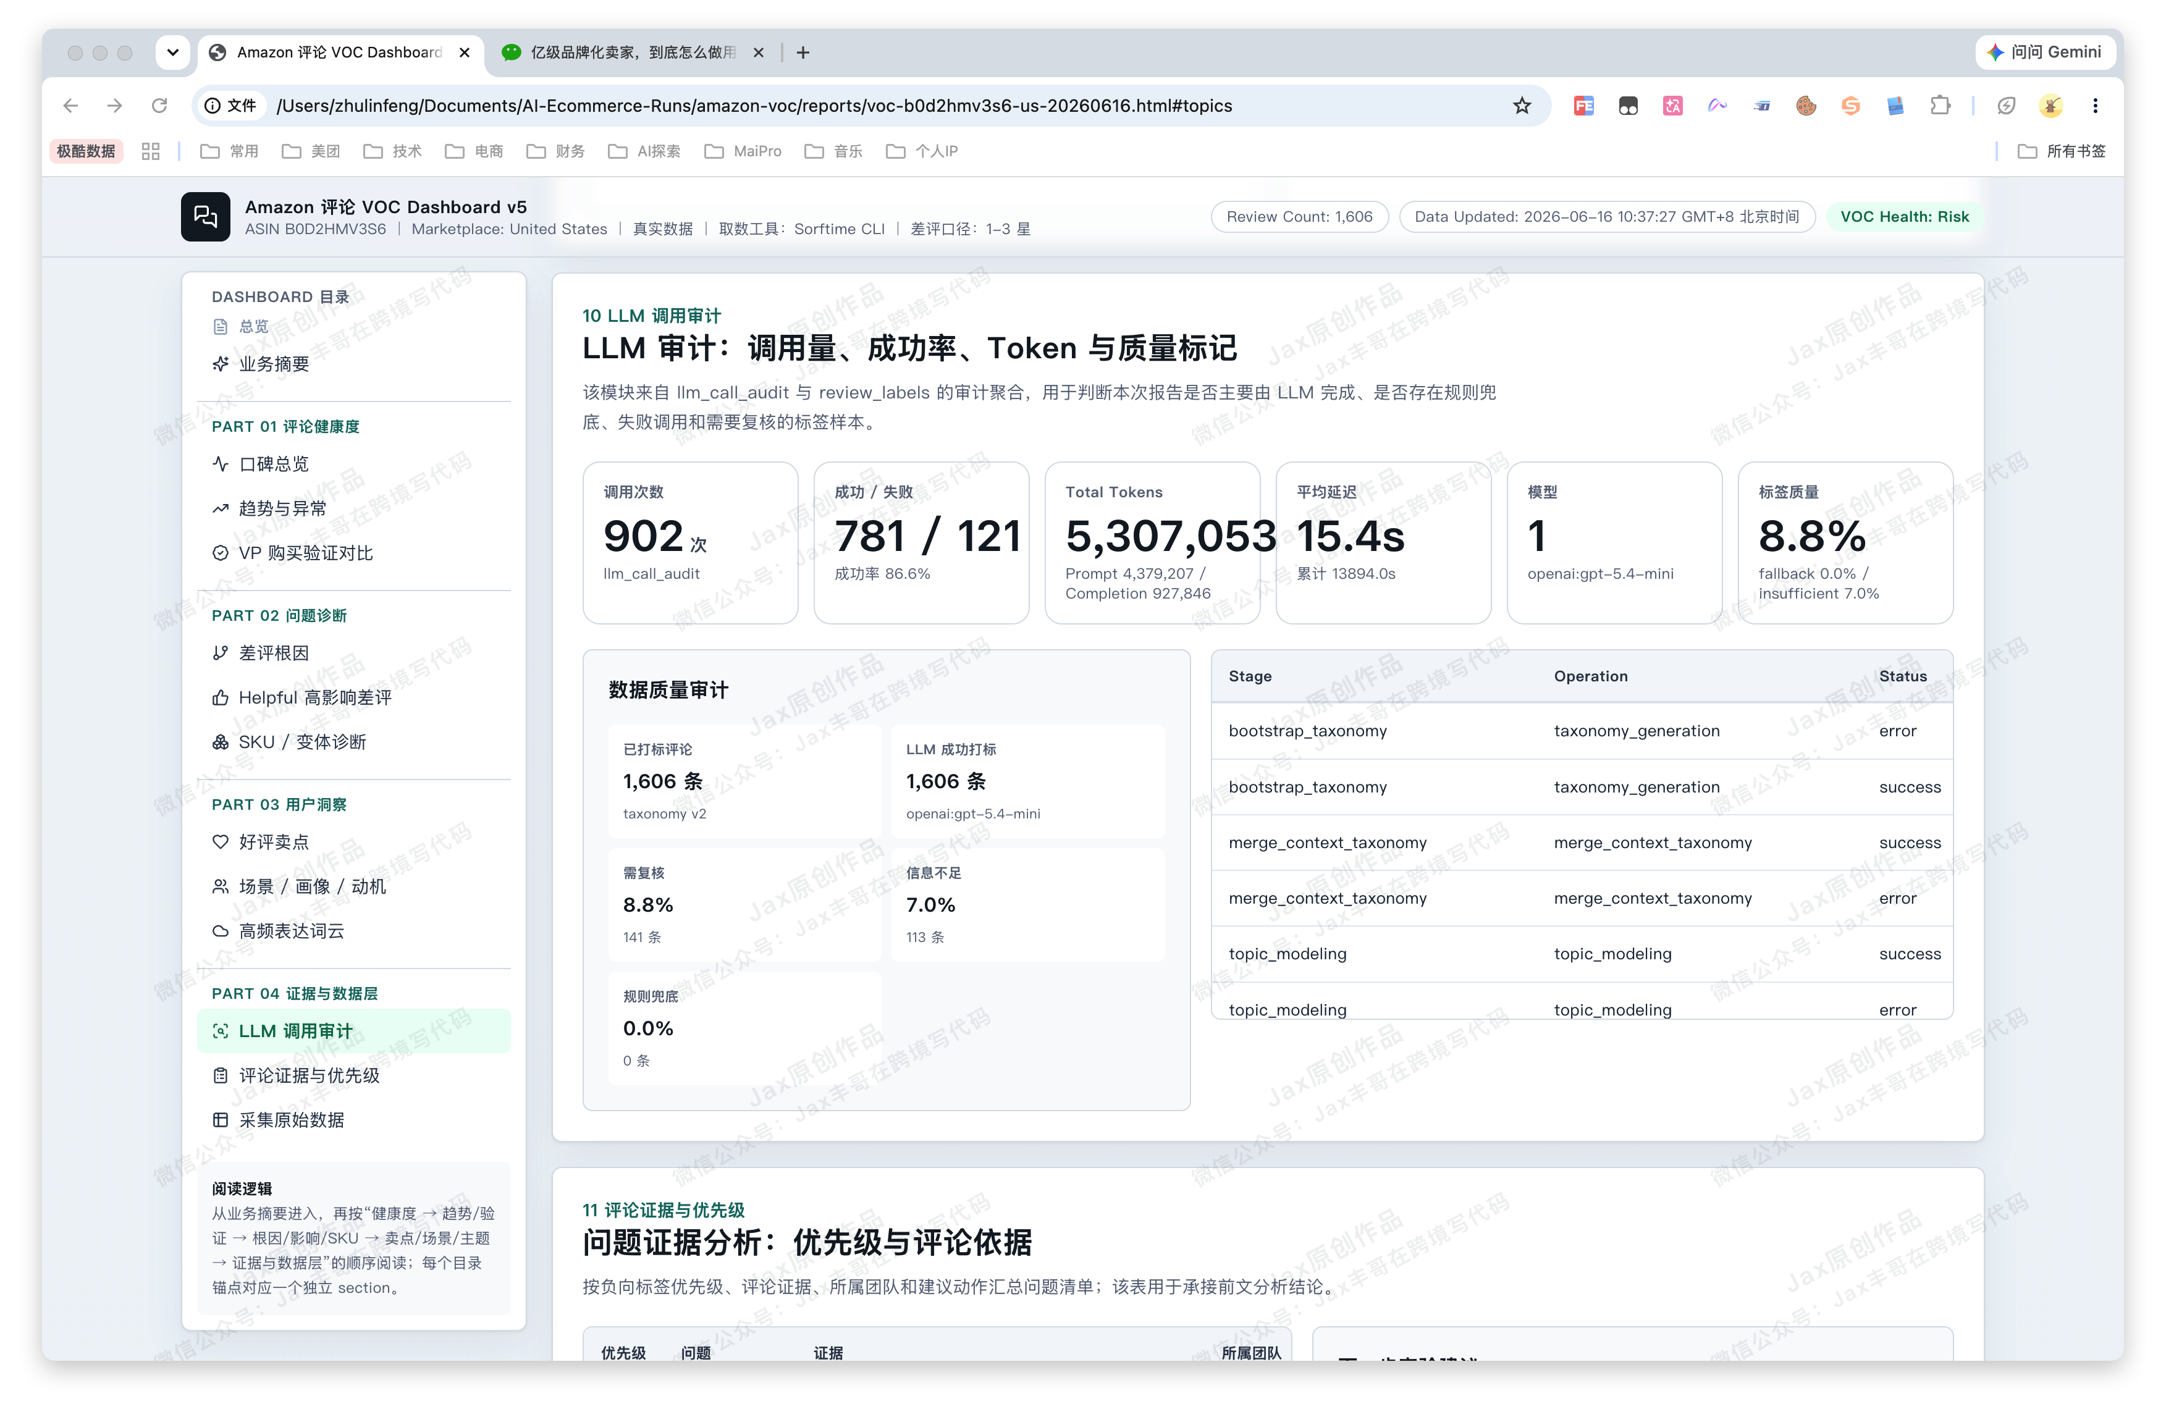Click the Status column header
Screen dimensions: 2166x1417
tap(1903, 676)
